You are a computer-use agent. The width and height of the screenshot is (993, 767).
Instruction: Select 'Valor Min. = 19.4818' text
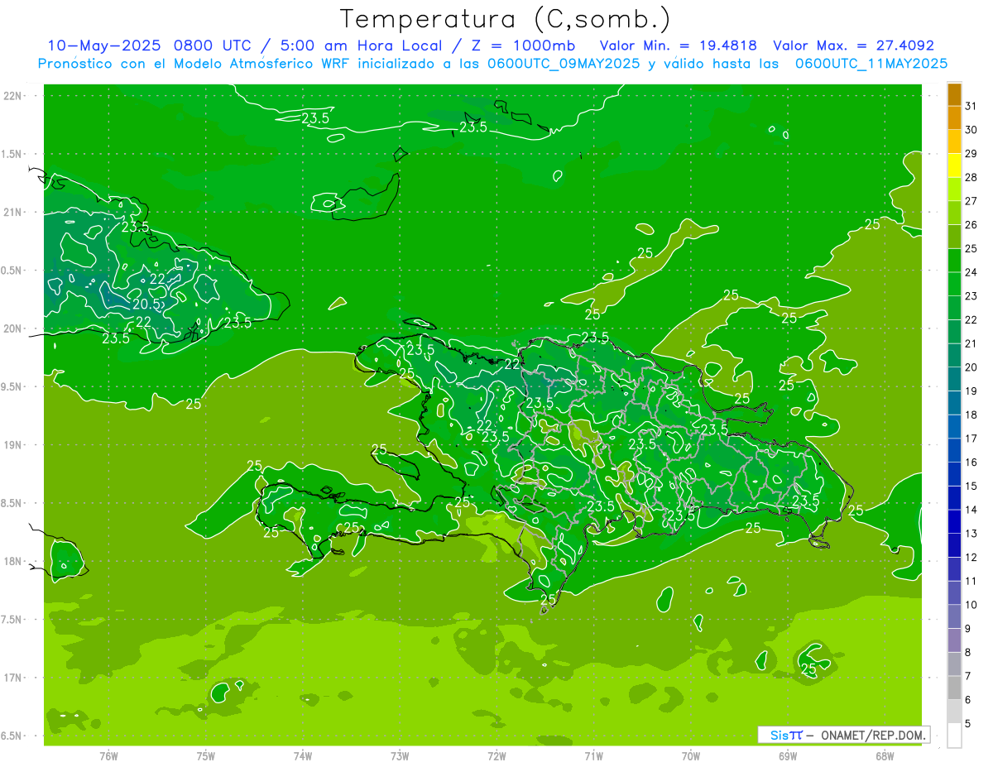(x=678, y=46)
